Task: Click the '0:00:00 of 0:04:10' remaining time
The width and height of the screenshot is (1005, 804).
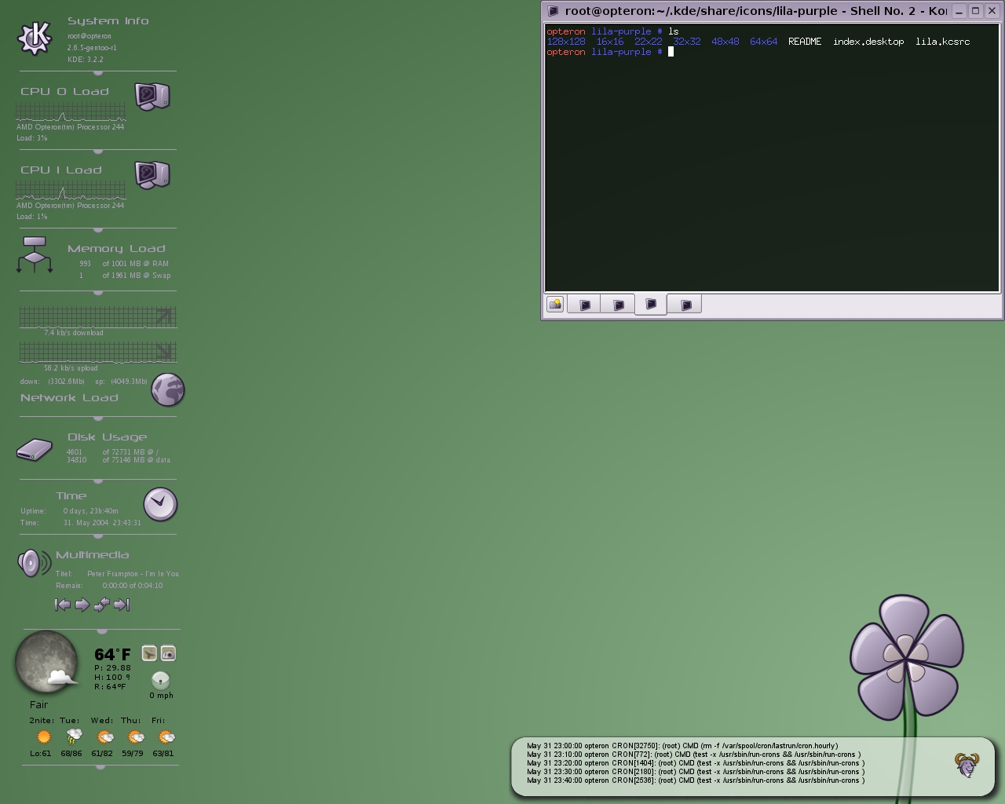Action: coord(133,586)
